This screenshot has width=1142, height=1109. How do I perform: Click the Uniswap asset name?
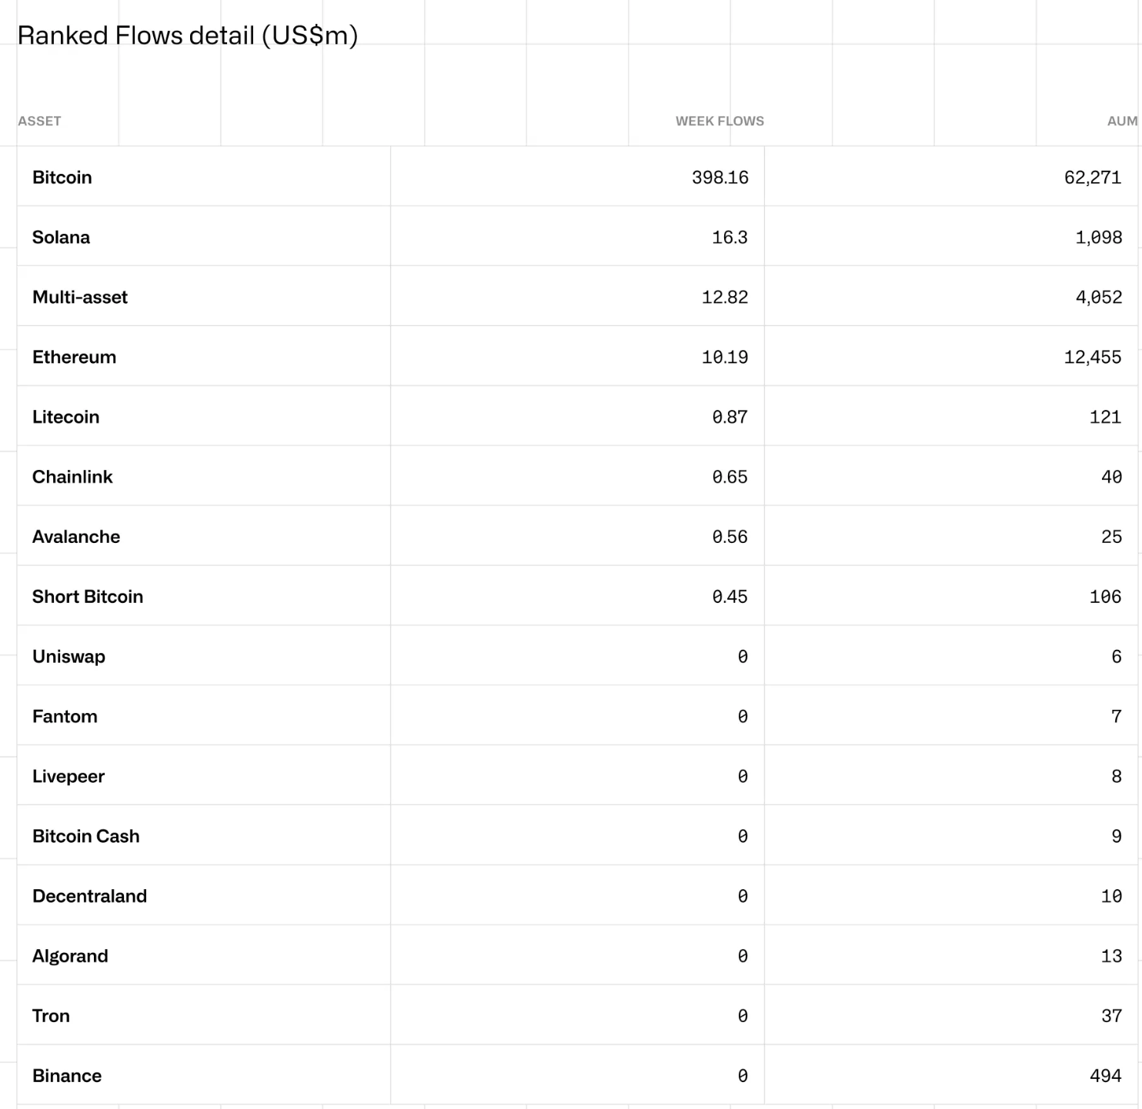tap(68, 658)
